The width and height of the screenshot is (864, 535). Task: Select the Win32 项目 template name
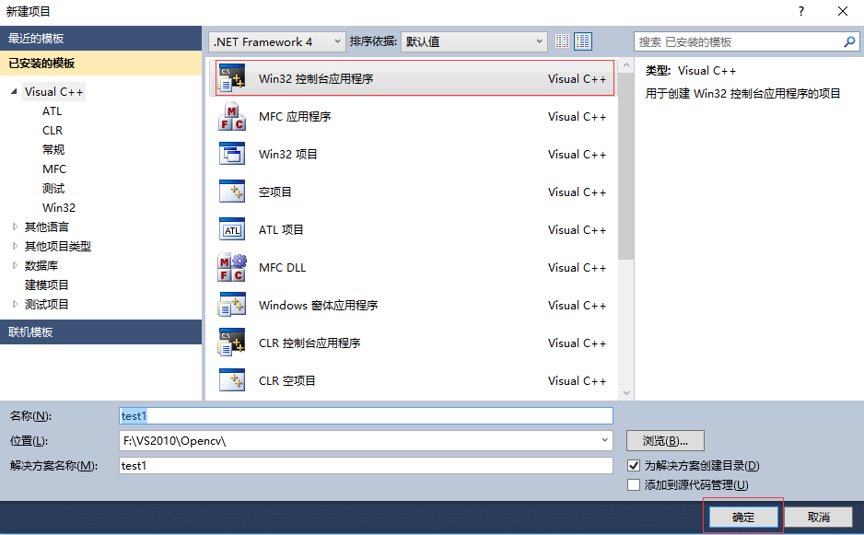tap(288, 155)
